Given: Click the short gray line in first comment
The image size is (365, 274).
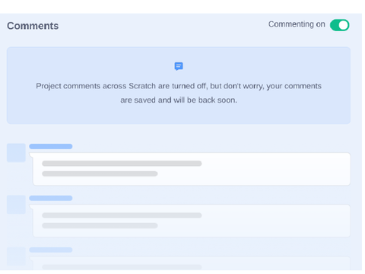Looking at the screenshot, I should click(x=100, y=174).
